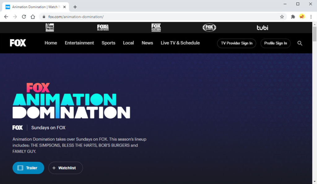Click the Chrome profile avatar icon

[302, 17]
